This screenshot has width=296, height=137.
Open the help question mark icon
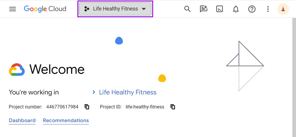tap(252, 9)
